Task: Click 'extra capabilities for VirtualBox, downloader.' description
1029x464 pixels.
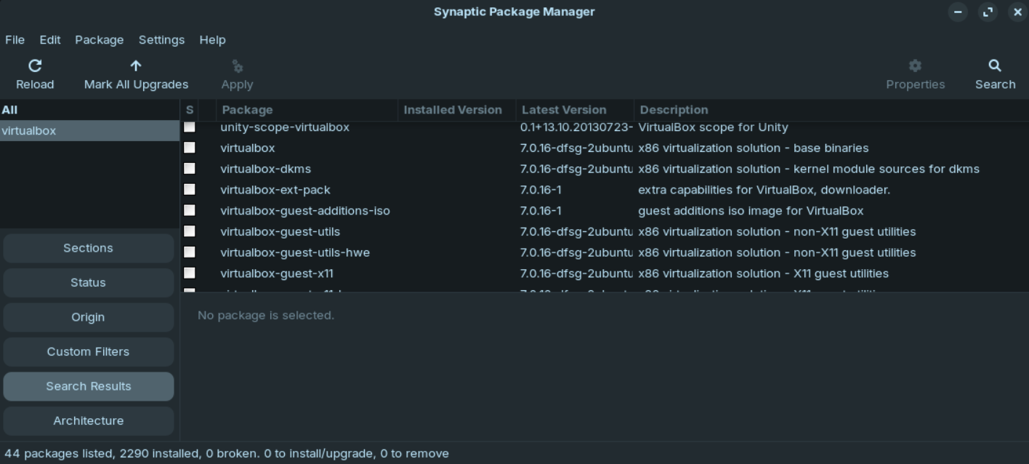Action: click(764, 190)
